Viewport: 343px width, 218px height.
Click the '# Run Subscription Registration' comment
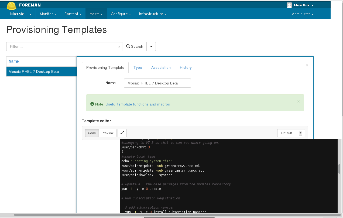point(150,198)
